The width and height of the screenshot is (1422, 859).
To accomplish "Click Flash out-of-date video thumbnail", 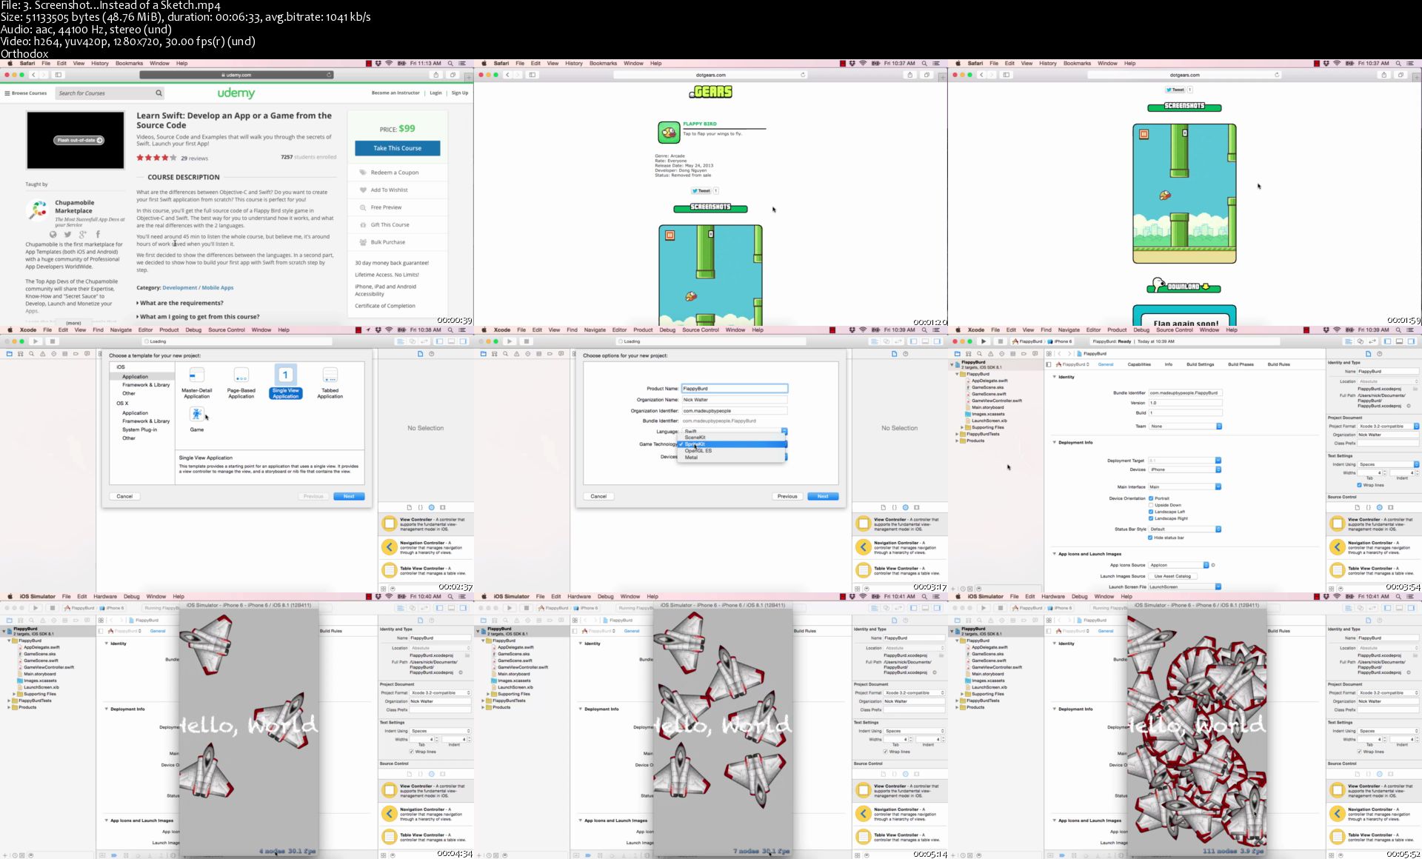I will (76, 140).
